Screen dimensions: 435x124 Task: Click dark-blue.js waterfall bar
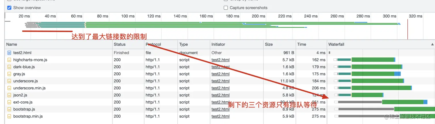[x=368, y=67]
